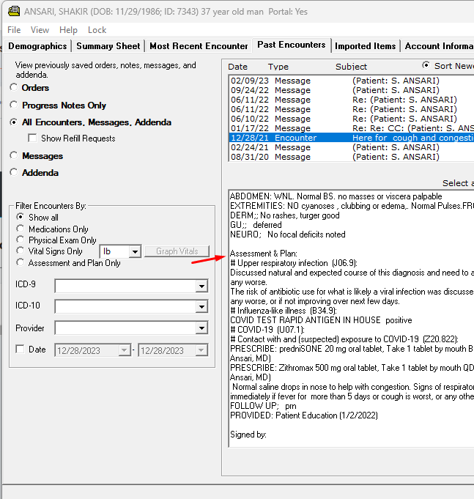Filter by Medications Only
The image size is (474, 499).
pyautogui.click(x=21, y=229)
